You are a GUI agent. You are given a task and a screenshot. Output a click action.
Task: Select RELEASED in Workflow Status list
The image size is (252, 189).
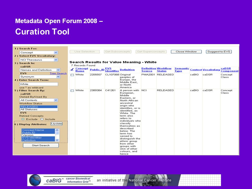[39, 107]
